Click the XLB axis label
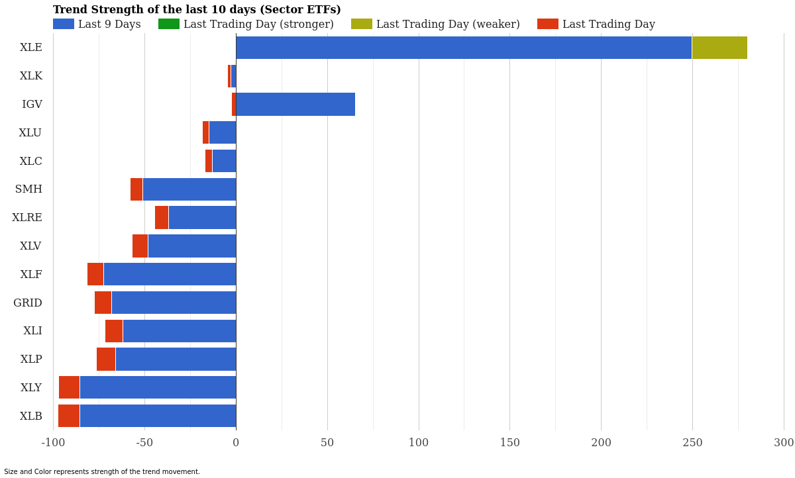795x478 pixels. 31,416
